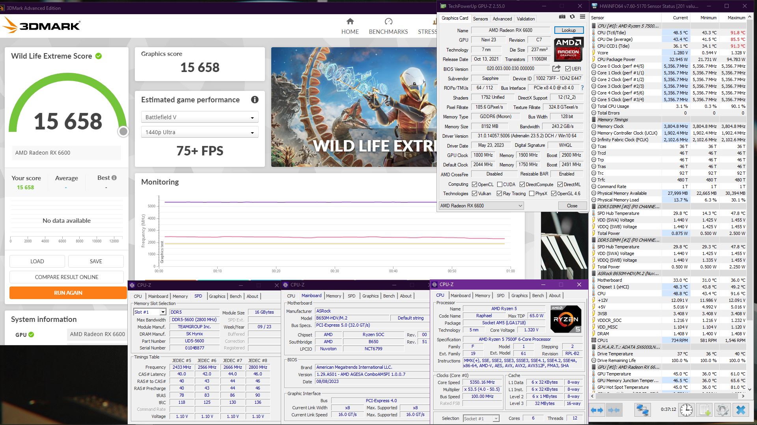This screenshot has width=757, height=425.
Task: Click the HWiNFO collapse arrows icon
Action: pos(614,410)
